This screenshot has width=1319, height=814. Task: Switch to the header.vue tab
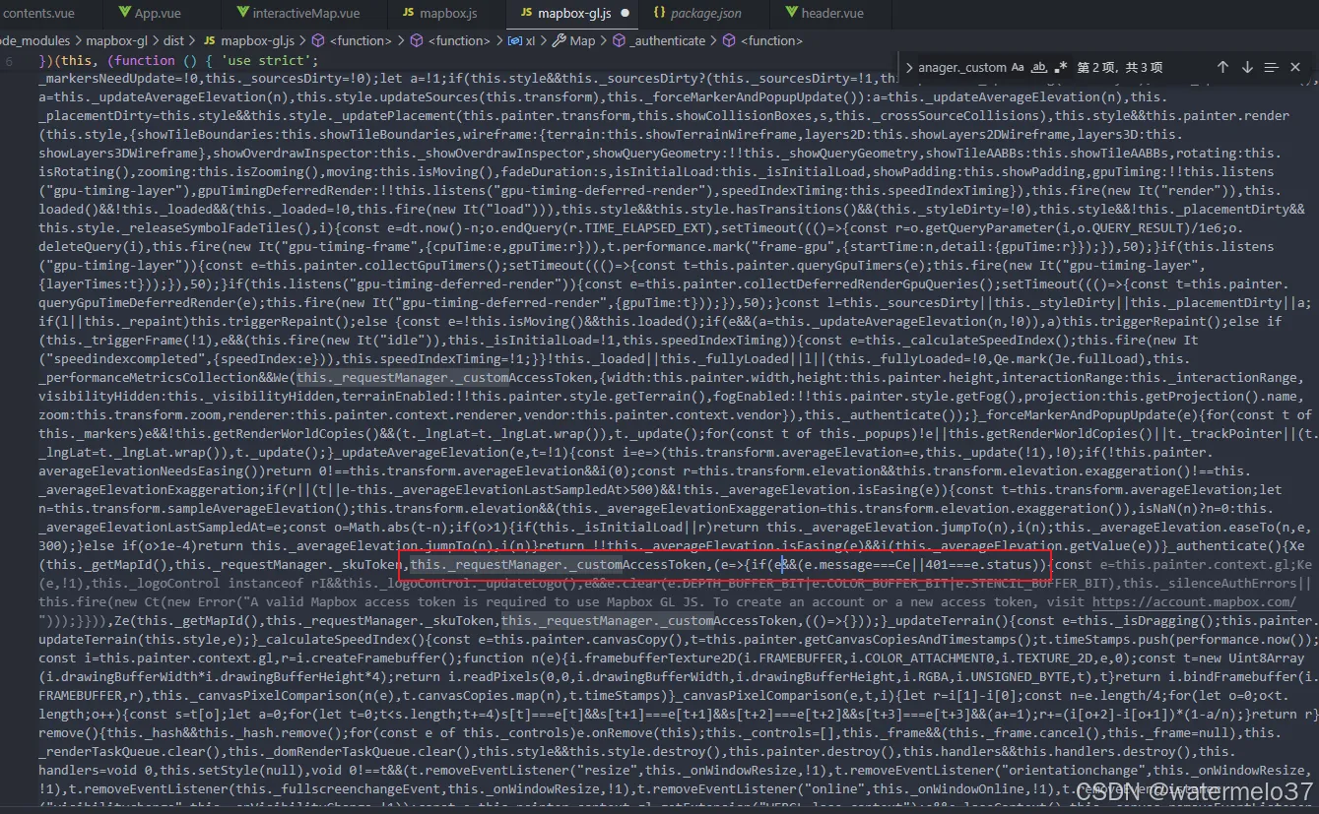(x=830, y=14)
